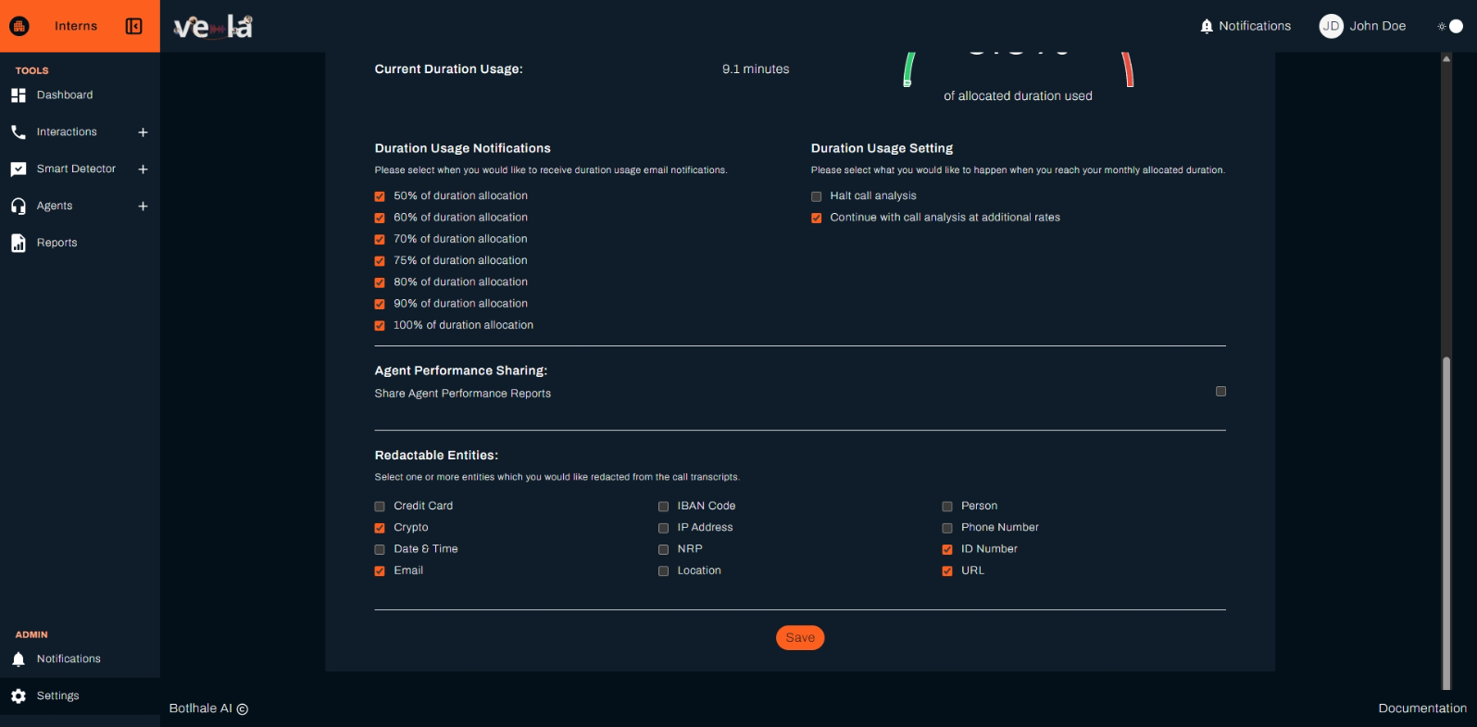Uncheck 100% of duration allocation
This screenshot has height=727, width=1477.
tap(380, 326)
